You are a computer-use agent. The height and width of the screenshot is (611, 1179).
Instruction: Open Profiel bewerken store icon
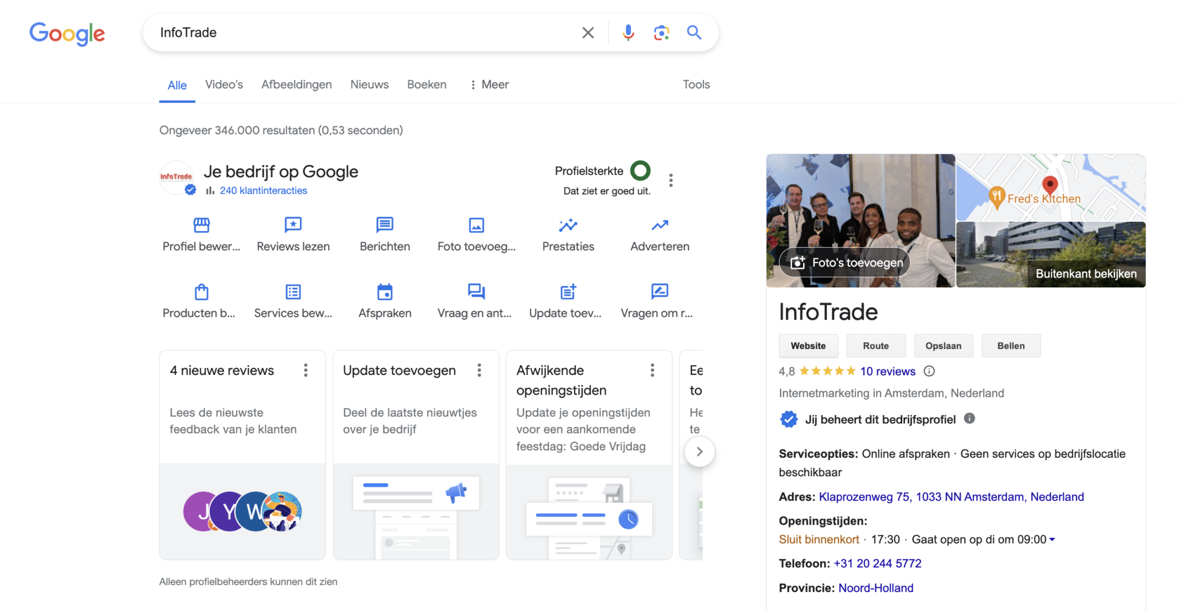click(201, 225)
